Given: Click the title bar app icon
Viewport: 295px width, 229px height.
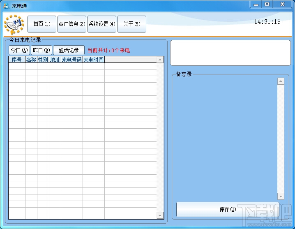Looking at the screenshot, I should point(6,6).
